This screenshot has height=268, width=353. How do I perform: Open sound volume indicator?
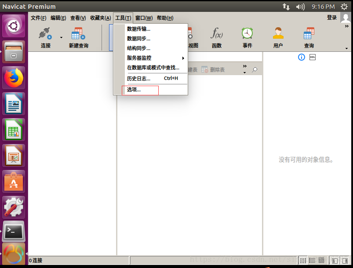point(300,7)
